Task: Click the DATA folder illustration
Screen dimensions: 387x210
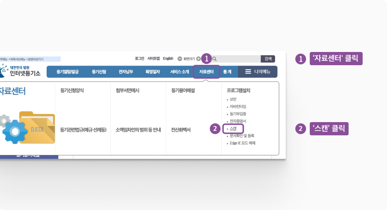Action: [36, 128]
